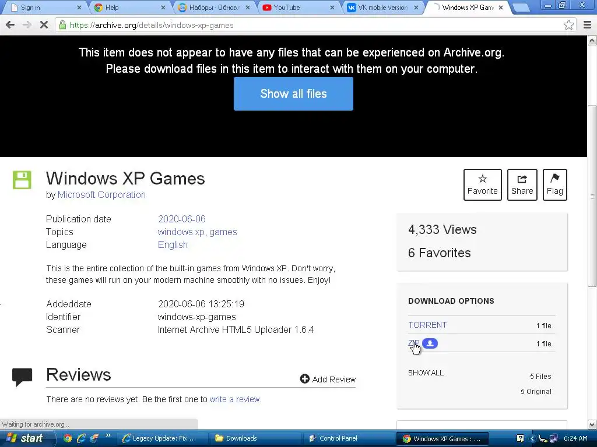The height and width of the screenshot is (447, 597).
Task: Click the Show all files button
Action: pos(293,94)
